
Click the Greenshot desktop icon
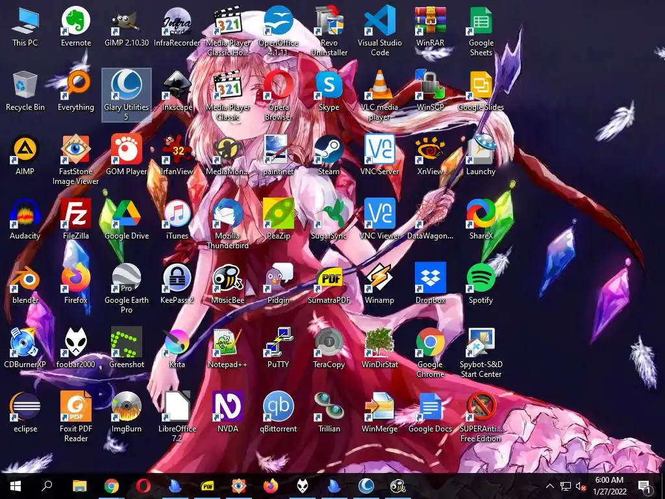pos(127,349)
